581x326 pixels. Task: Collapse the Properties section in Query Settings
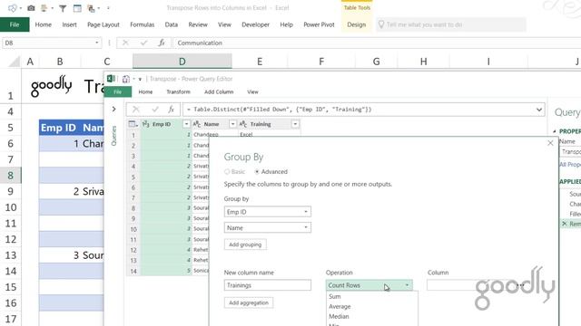click(555, 131)
